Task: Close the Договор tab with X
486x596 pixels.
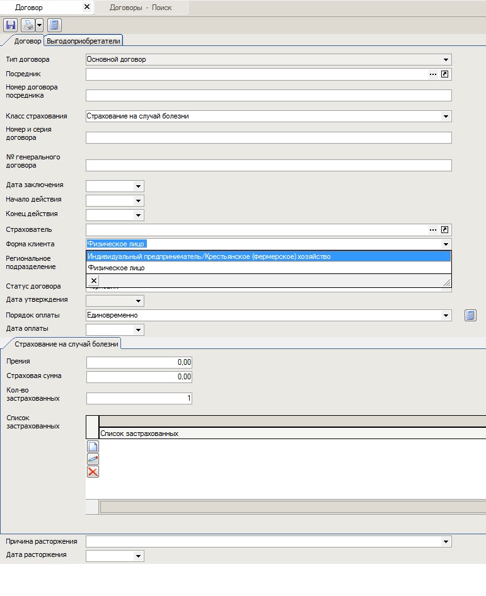Action: tap(87, 8)
